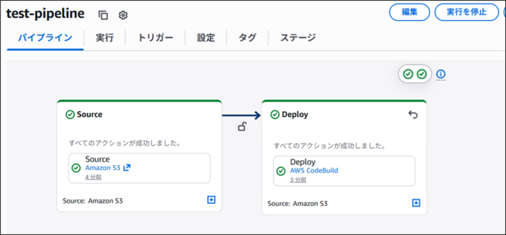This screenshot has height=235, width=506.
Task: Click the Deploy action success checkmark
Action: (281, 171)
